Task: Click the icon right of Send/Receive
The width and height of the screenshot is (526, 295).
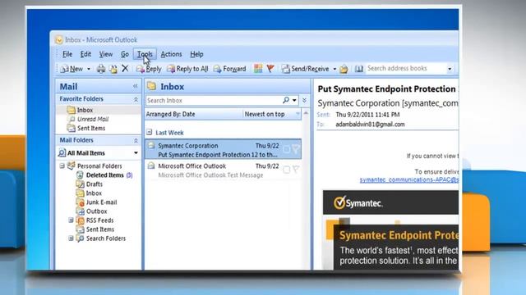Action: [344, 69]
